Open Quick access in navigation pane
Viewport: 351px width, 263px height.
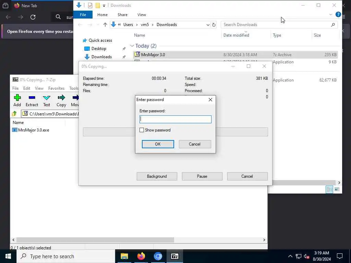point(97,40)
